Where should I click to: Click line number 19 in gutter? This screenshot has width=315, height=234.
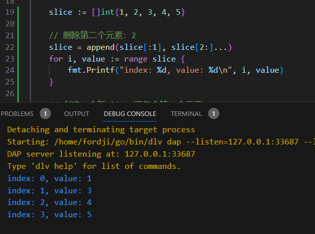tap(9, 12)
